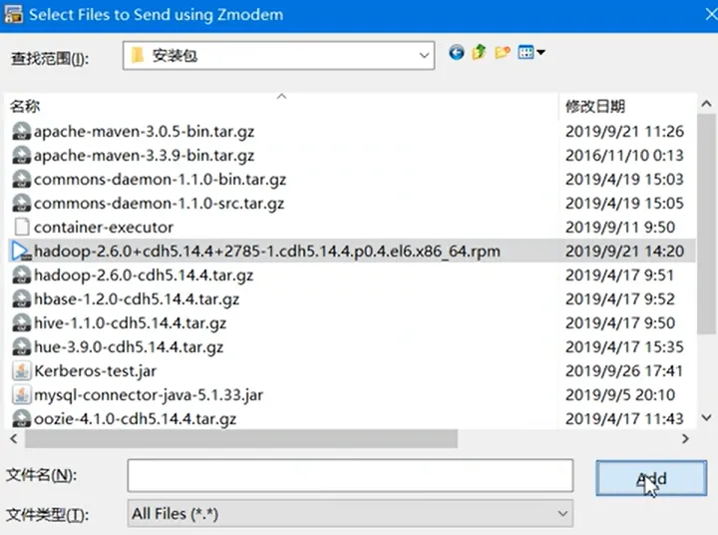Viewport: 718px width, 535px height.
Task: Select file oozie-4.1.0-cdh5.14.4.tar.gz
Action: tap(135, 418)
